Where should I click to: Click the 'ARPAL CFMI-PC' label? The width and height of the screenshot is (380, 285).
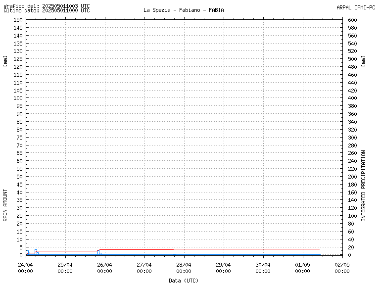pos(356,7)
